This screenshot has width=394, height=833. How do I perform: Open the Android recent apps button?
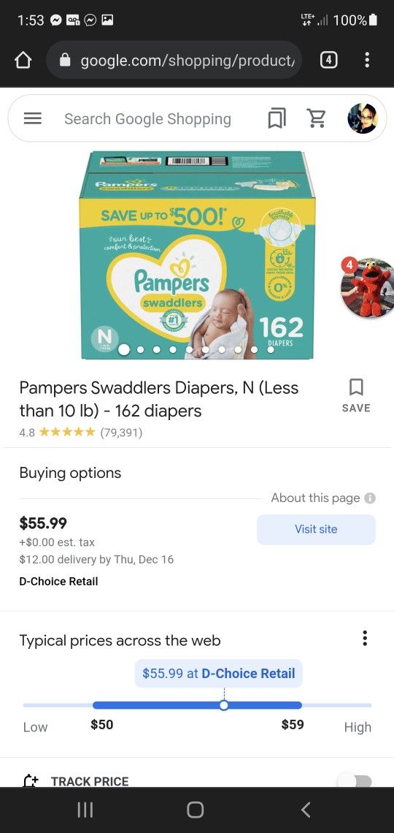[x=85, y=810]
